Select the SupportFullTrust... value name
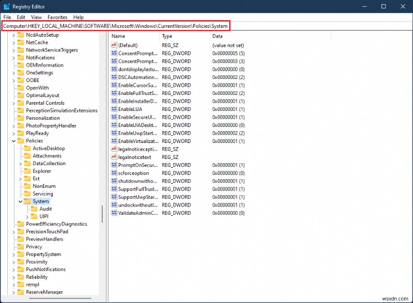Image resolution: width=413 pixels, height=303 pixels. click(138, 189)
